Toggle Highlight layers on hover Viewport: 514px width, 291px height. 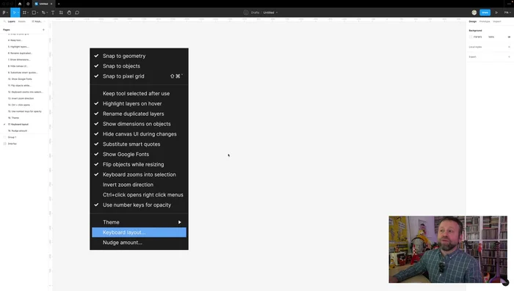click(139, 104)
